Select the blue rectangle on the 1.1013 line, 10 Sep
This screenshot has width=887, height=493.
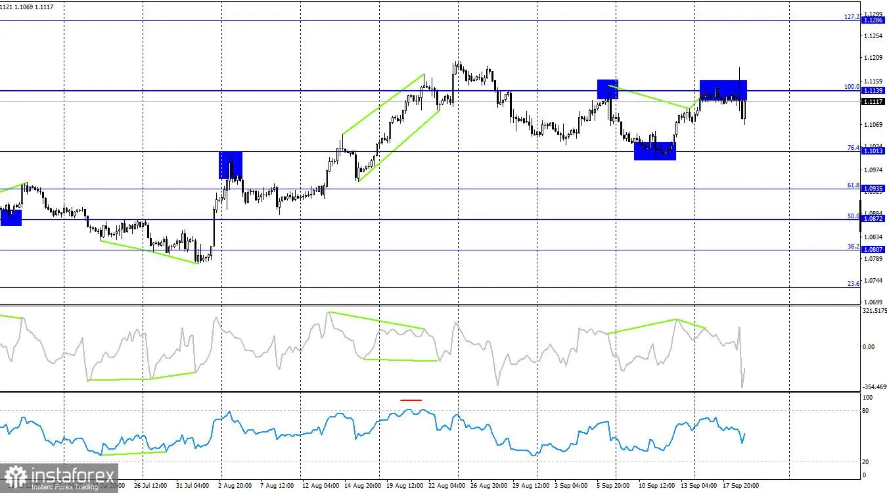tap(655, 151)
